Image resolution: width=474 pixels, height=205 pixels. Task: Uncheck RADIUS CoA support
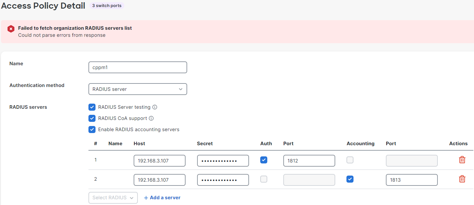click(x=92, y=118)
